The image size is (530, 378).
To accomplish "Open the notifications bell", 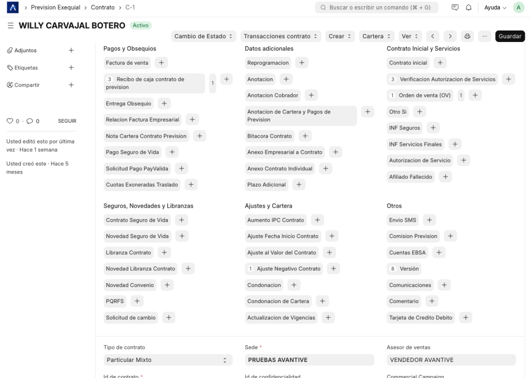I will point(468,8).
